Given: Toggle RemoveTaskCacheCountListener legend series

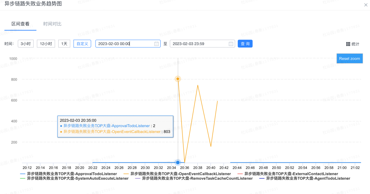Looking at the screenshot, I should [x=194, y=179].
